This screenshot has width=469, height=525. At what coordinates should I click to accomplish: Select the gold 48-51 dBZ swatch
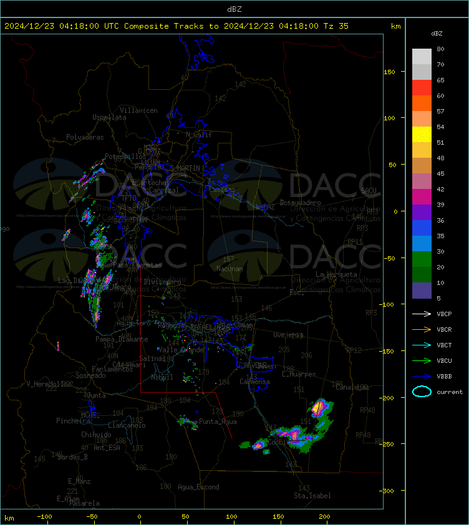(422, 150)
